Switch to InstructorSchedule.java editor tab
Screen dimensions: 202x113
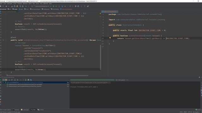coord(110,12)
